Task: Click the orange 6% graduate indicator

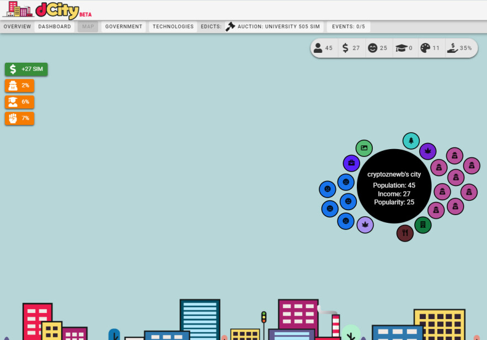Action: (19, 102)
